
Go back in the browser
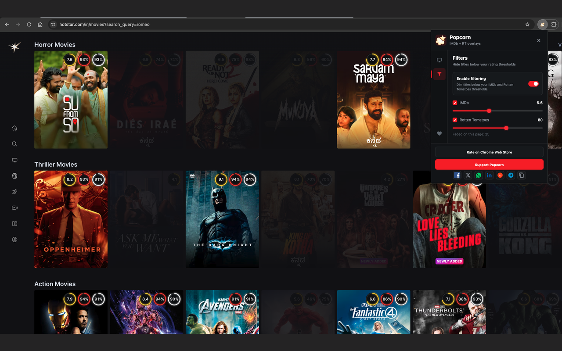[7, 25]
